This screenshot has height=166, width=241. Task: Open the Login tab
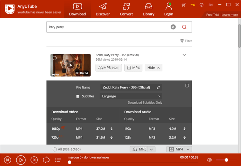(169, 9)
